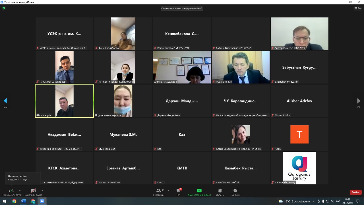Click the join audio headphone icon
The width and height of the screenshot is (364, 205).
(x=11, y=191)
